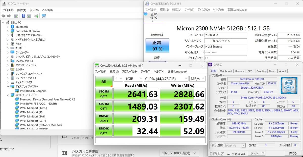
Task: Expand the システム デバイス node
Action: tap(8, 61)
